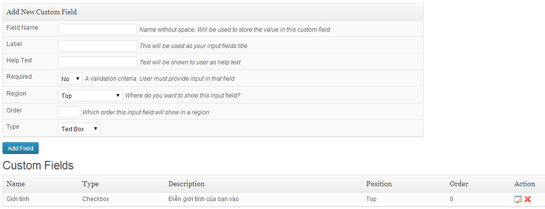The image size is (545, 209).
Task: Delete the Giới tính custom field
Action: [528, 199]
